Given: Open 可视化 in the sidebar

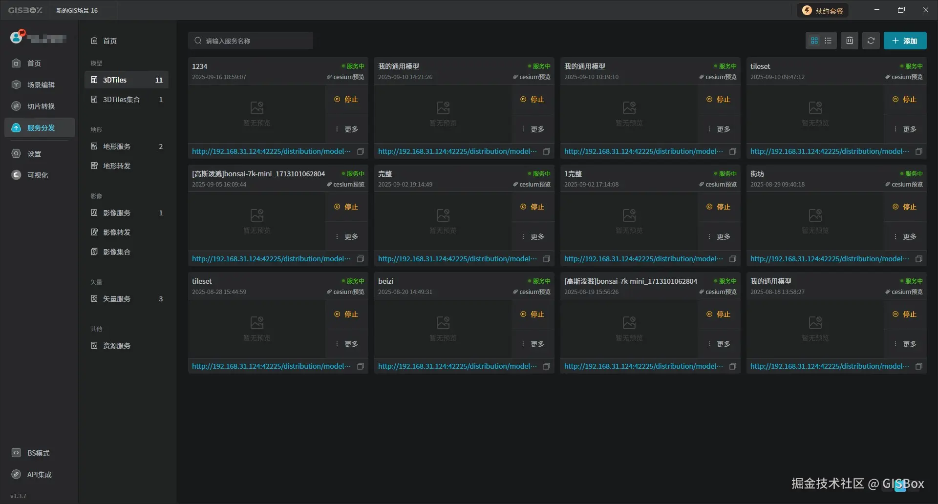Looking at the screenshot, I should coord(39,175).
